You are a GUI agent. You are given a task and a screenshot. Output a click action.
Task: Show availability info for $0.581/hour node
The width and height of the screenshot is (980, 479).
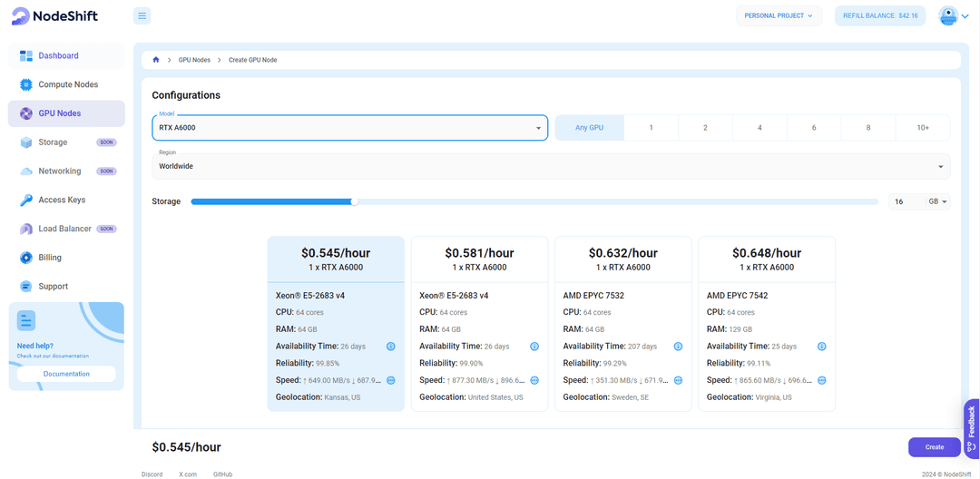pos(534,346)
